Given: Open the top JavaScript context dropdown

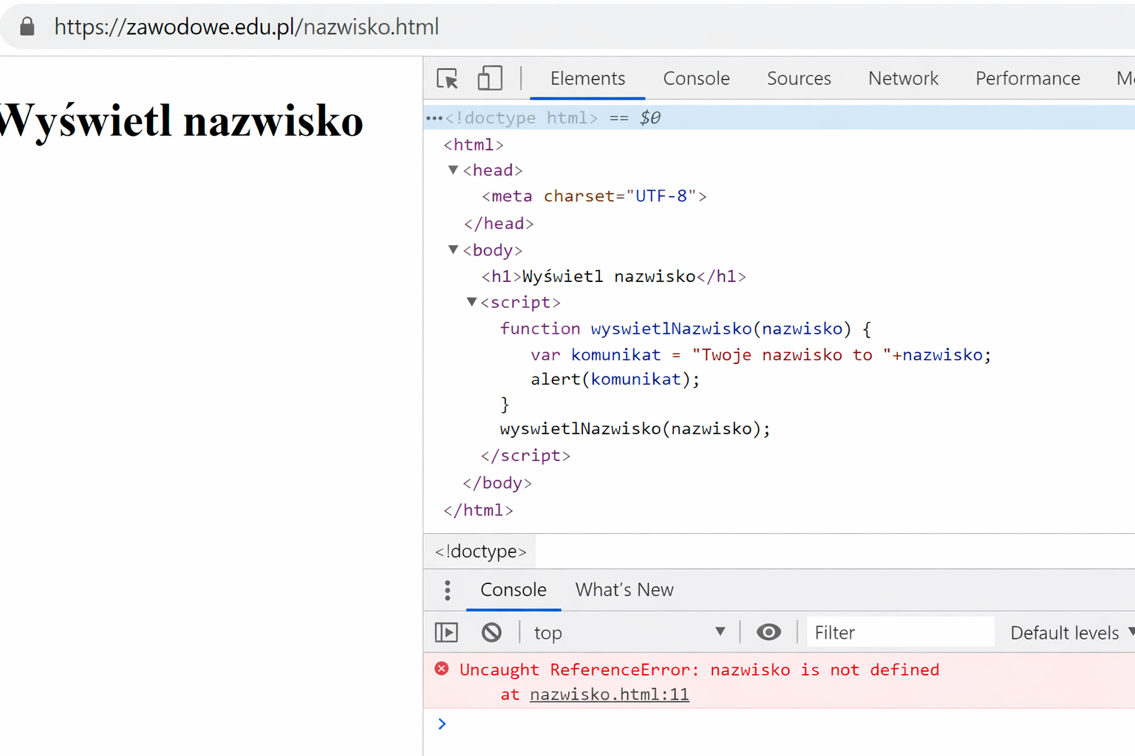Looking at the screenshot, I should coord(629,633).
